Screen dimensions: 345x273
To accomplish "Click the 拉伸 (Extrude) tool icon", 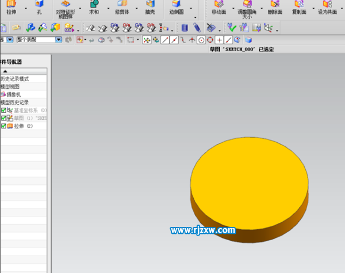I will click(x=11, y=5).
